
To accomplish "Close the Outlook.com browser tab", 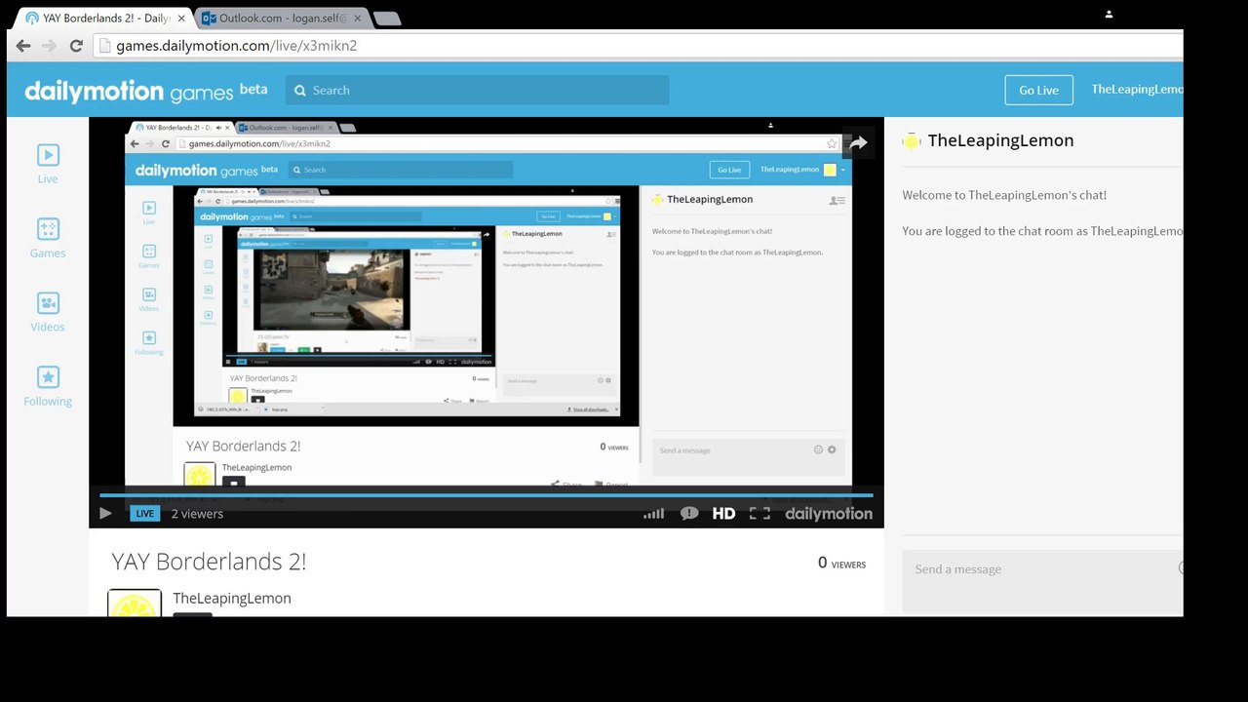I will pos(358,18).
